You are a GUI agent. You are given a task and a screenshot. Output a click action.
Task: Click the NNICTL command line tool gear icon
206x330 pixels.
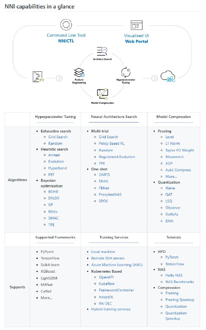click(66, 25)
